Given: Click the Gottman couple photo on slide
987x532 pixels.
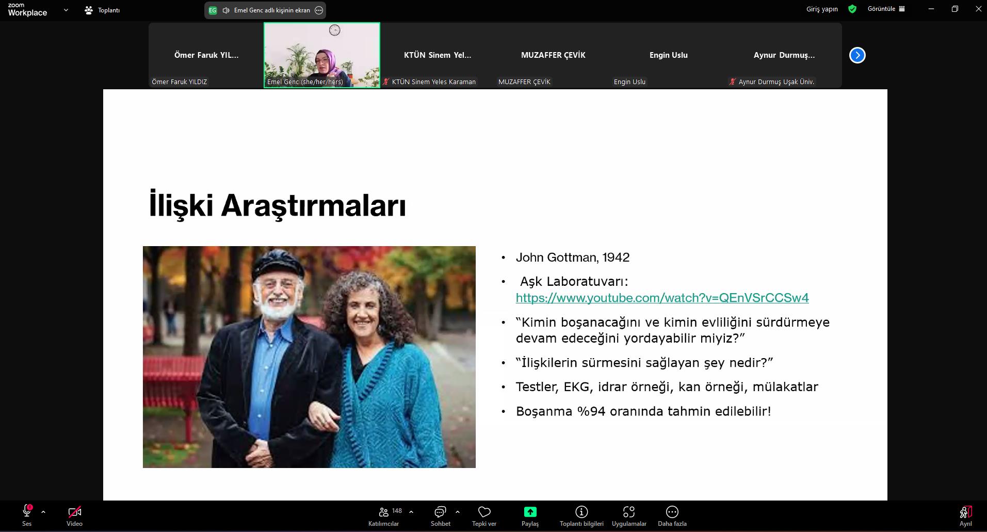Looking at the screenshot, I should (x=309, y=357).
